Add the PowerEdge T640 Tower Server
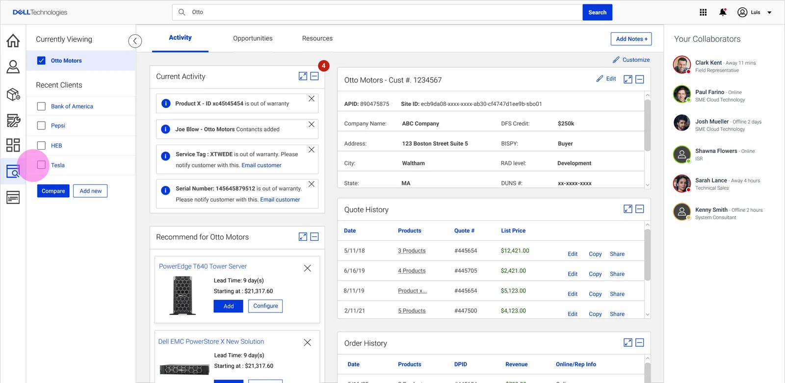Image resolution: width=785 pixels, height=383 pixels. click(229, 306)
